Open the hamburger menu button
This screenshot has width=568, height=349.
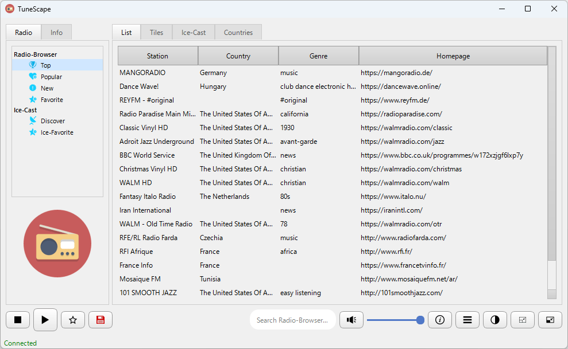[x=467, y=320]
